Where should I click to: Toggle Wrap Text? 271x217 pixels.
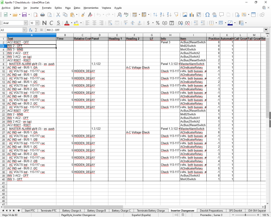pyautogui.click(x=110, y=23)
